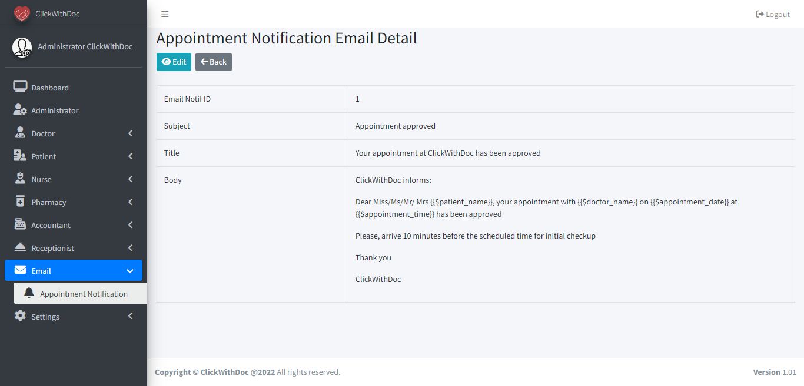Expand the Patient submenu arrow
Screen dimensions: 804x386
(130, 156)
